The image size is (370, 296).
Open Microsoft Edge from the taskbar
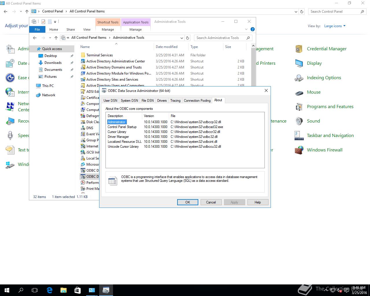click(49, 290)
